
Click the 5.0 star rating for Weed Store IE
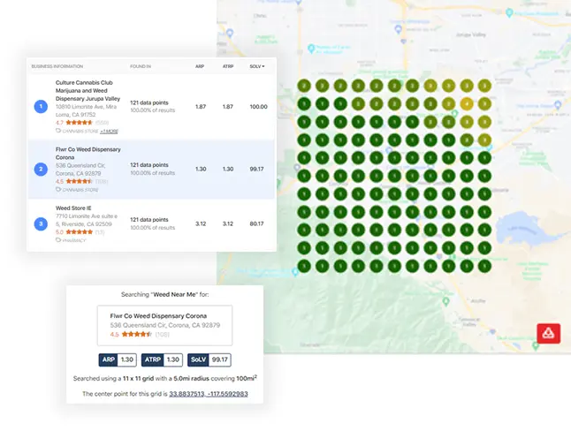pos(74,232)
